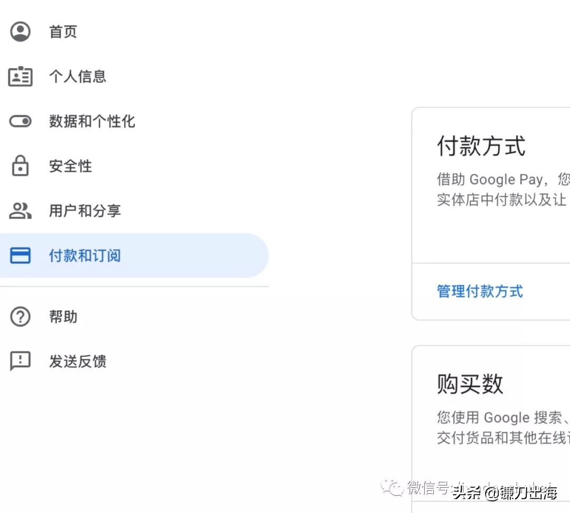Open the 首页 home section
Screen dimensions: 570x513
pos(63,31)
